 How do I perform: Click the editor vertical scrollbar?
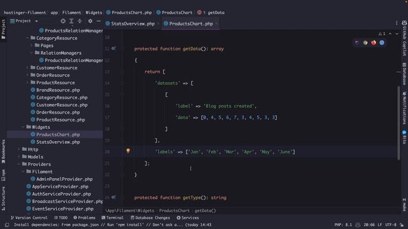pyautogui.click(x=398, y=123)
